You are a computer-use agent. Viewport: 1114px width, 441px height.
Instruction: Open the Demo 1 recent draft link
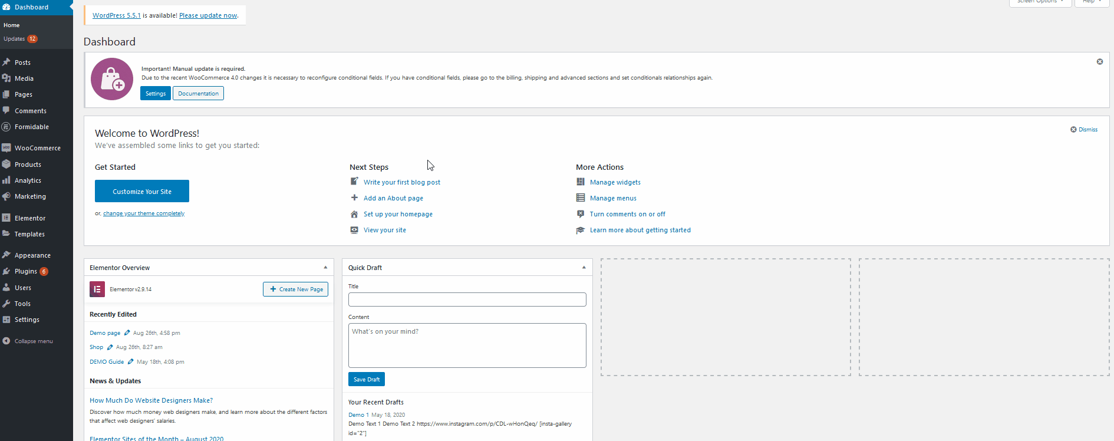(x=358, y=414)
